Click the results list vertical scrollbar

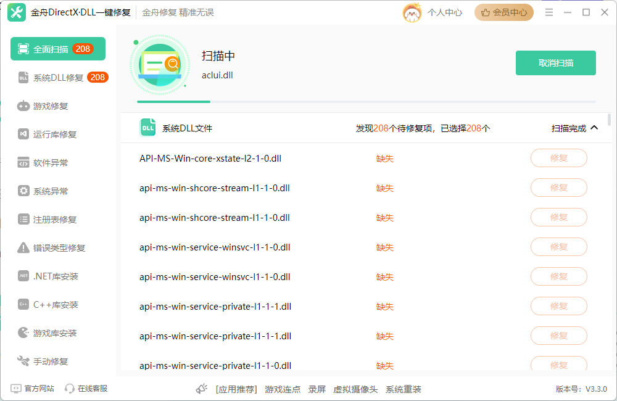coord(609,120)
